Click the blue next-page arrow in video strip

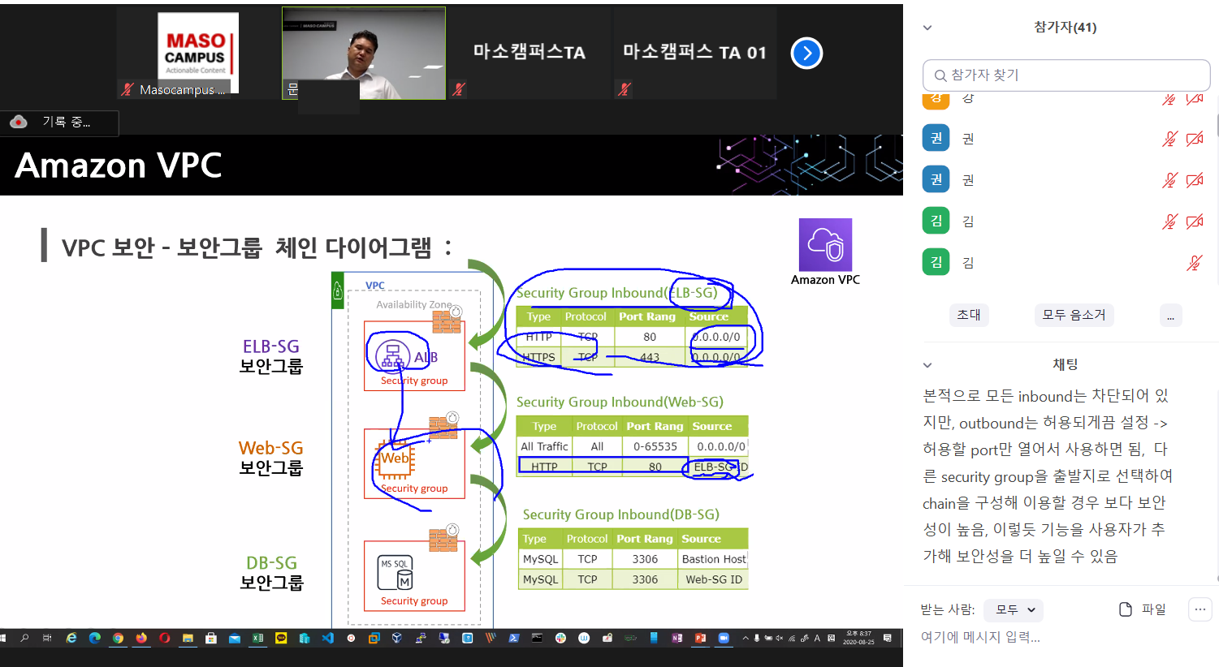[x=806, y=54]
